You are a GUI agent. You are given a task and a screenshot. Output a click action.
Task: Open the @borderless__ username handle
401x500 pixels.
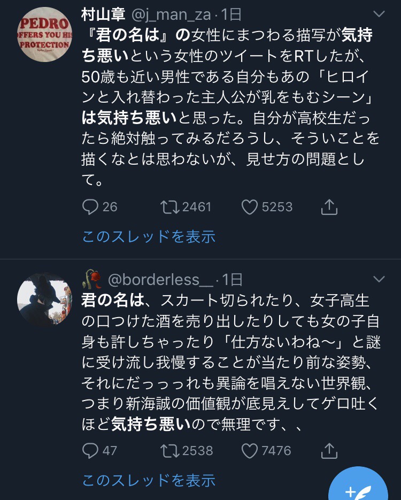(160, 280)
